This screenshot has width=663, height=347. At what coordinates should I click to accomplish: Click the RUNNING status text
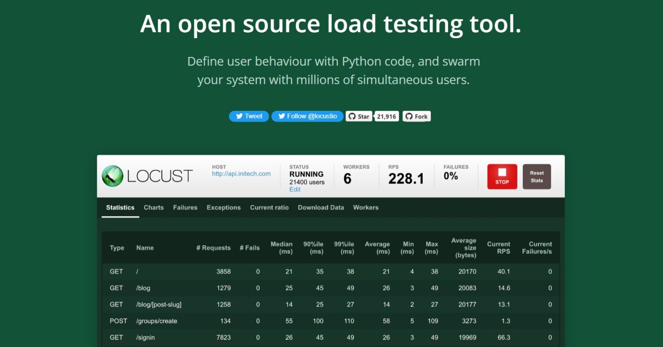click(x=306, y=174)
